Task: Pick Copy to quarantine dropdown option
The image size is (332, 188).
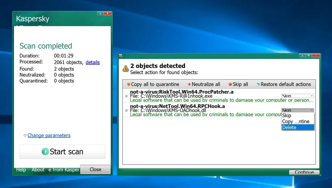Action: pos(295,121)
